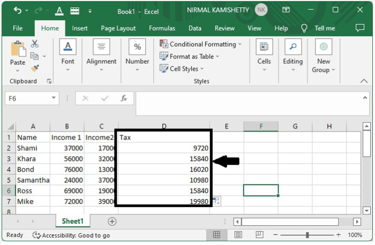Switch to Normal view in status bar
375x245 pixels.
pos(216,235)
